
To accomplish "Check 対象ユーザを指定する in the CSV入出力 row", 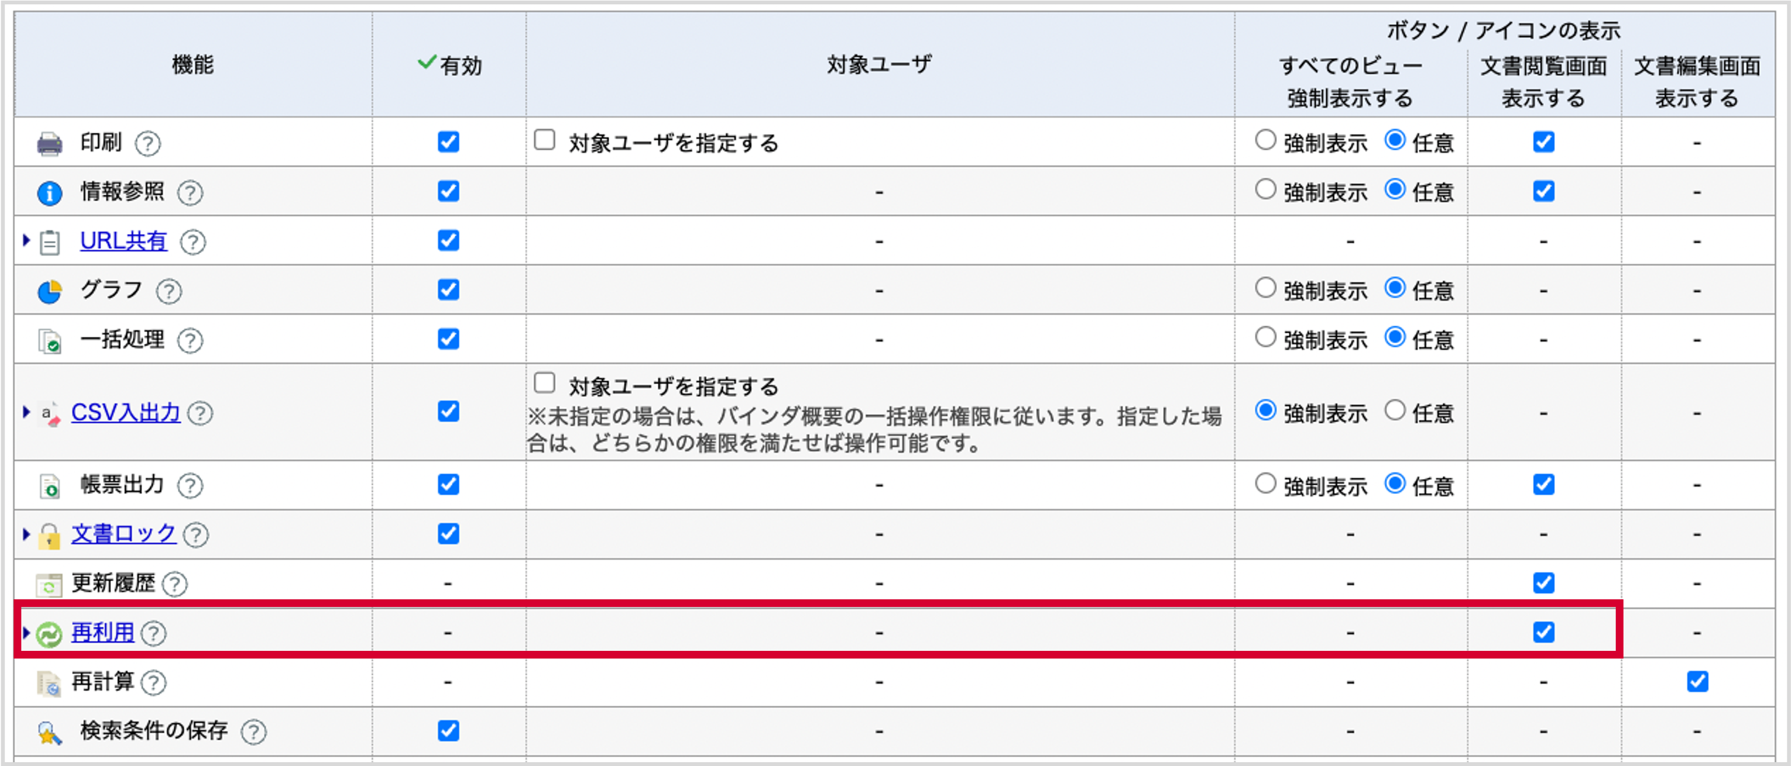I will [544, 383].
